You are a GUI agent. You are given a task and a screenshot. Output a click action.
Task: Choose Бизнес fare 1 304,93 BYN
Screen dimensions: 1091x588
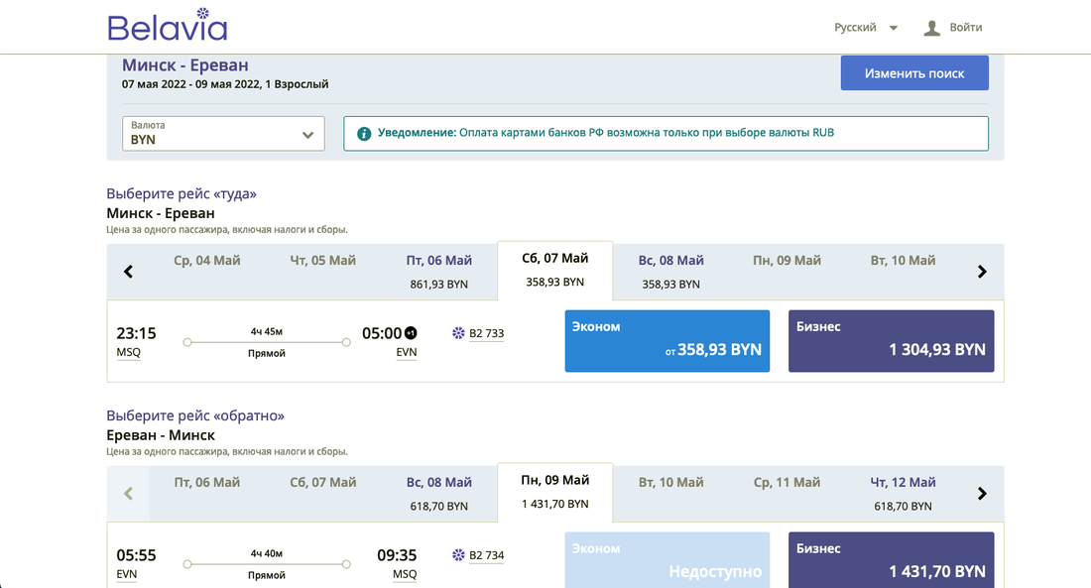pyautogui.click(x=891, y=341)
